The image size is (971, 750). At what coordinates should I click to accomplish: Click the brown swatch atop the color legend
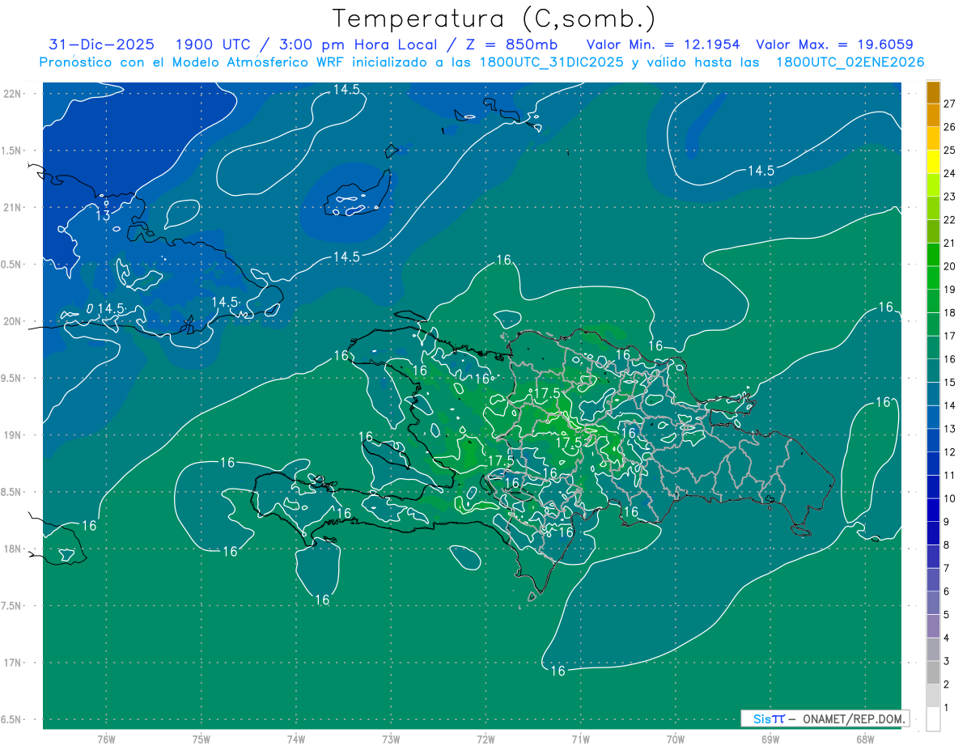(933, 92)
